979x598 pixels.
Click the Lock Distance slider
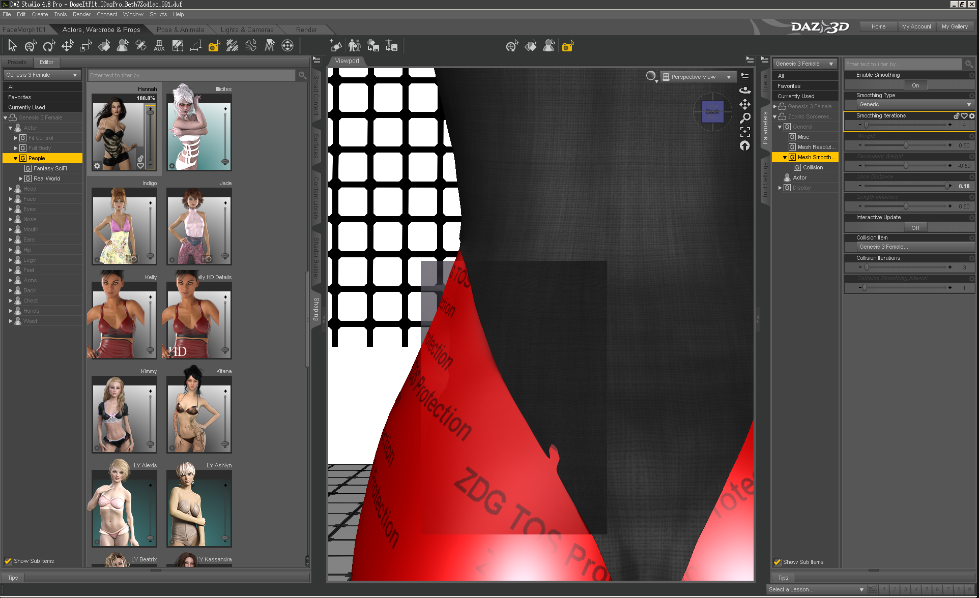pyautogui.click(x=905, y=186)
